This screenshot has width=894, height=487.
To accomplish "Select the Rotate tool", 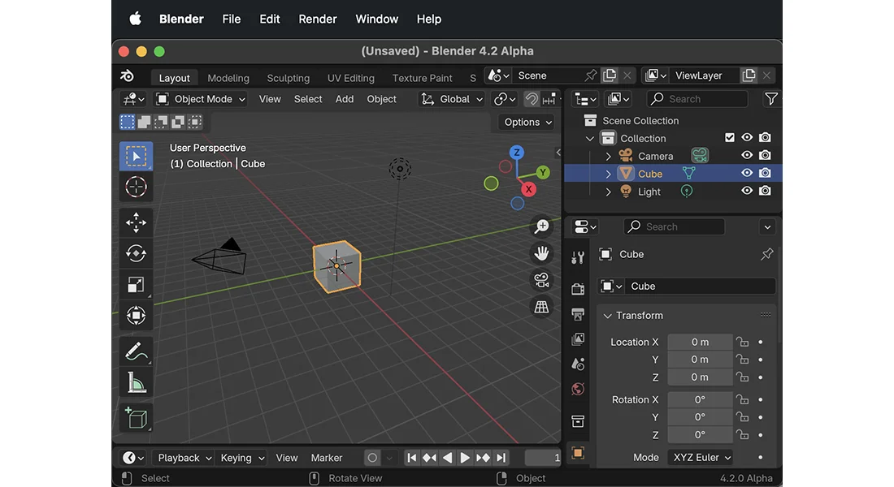I will coord(136,253).
